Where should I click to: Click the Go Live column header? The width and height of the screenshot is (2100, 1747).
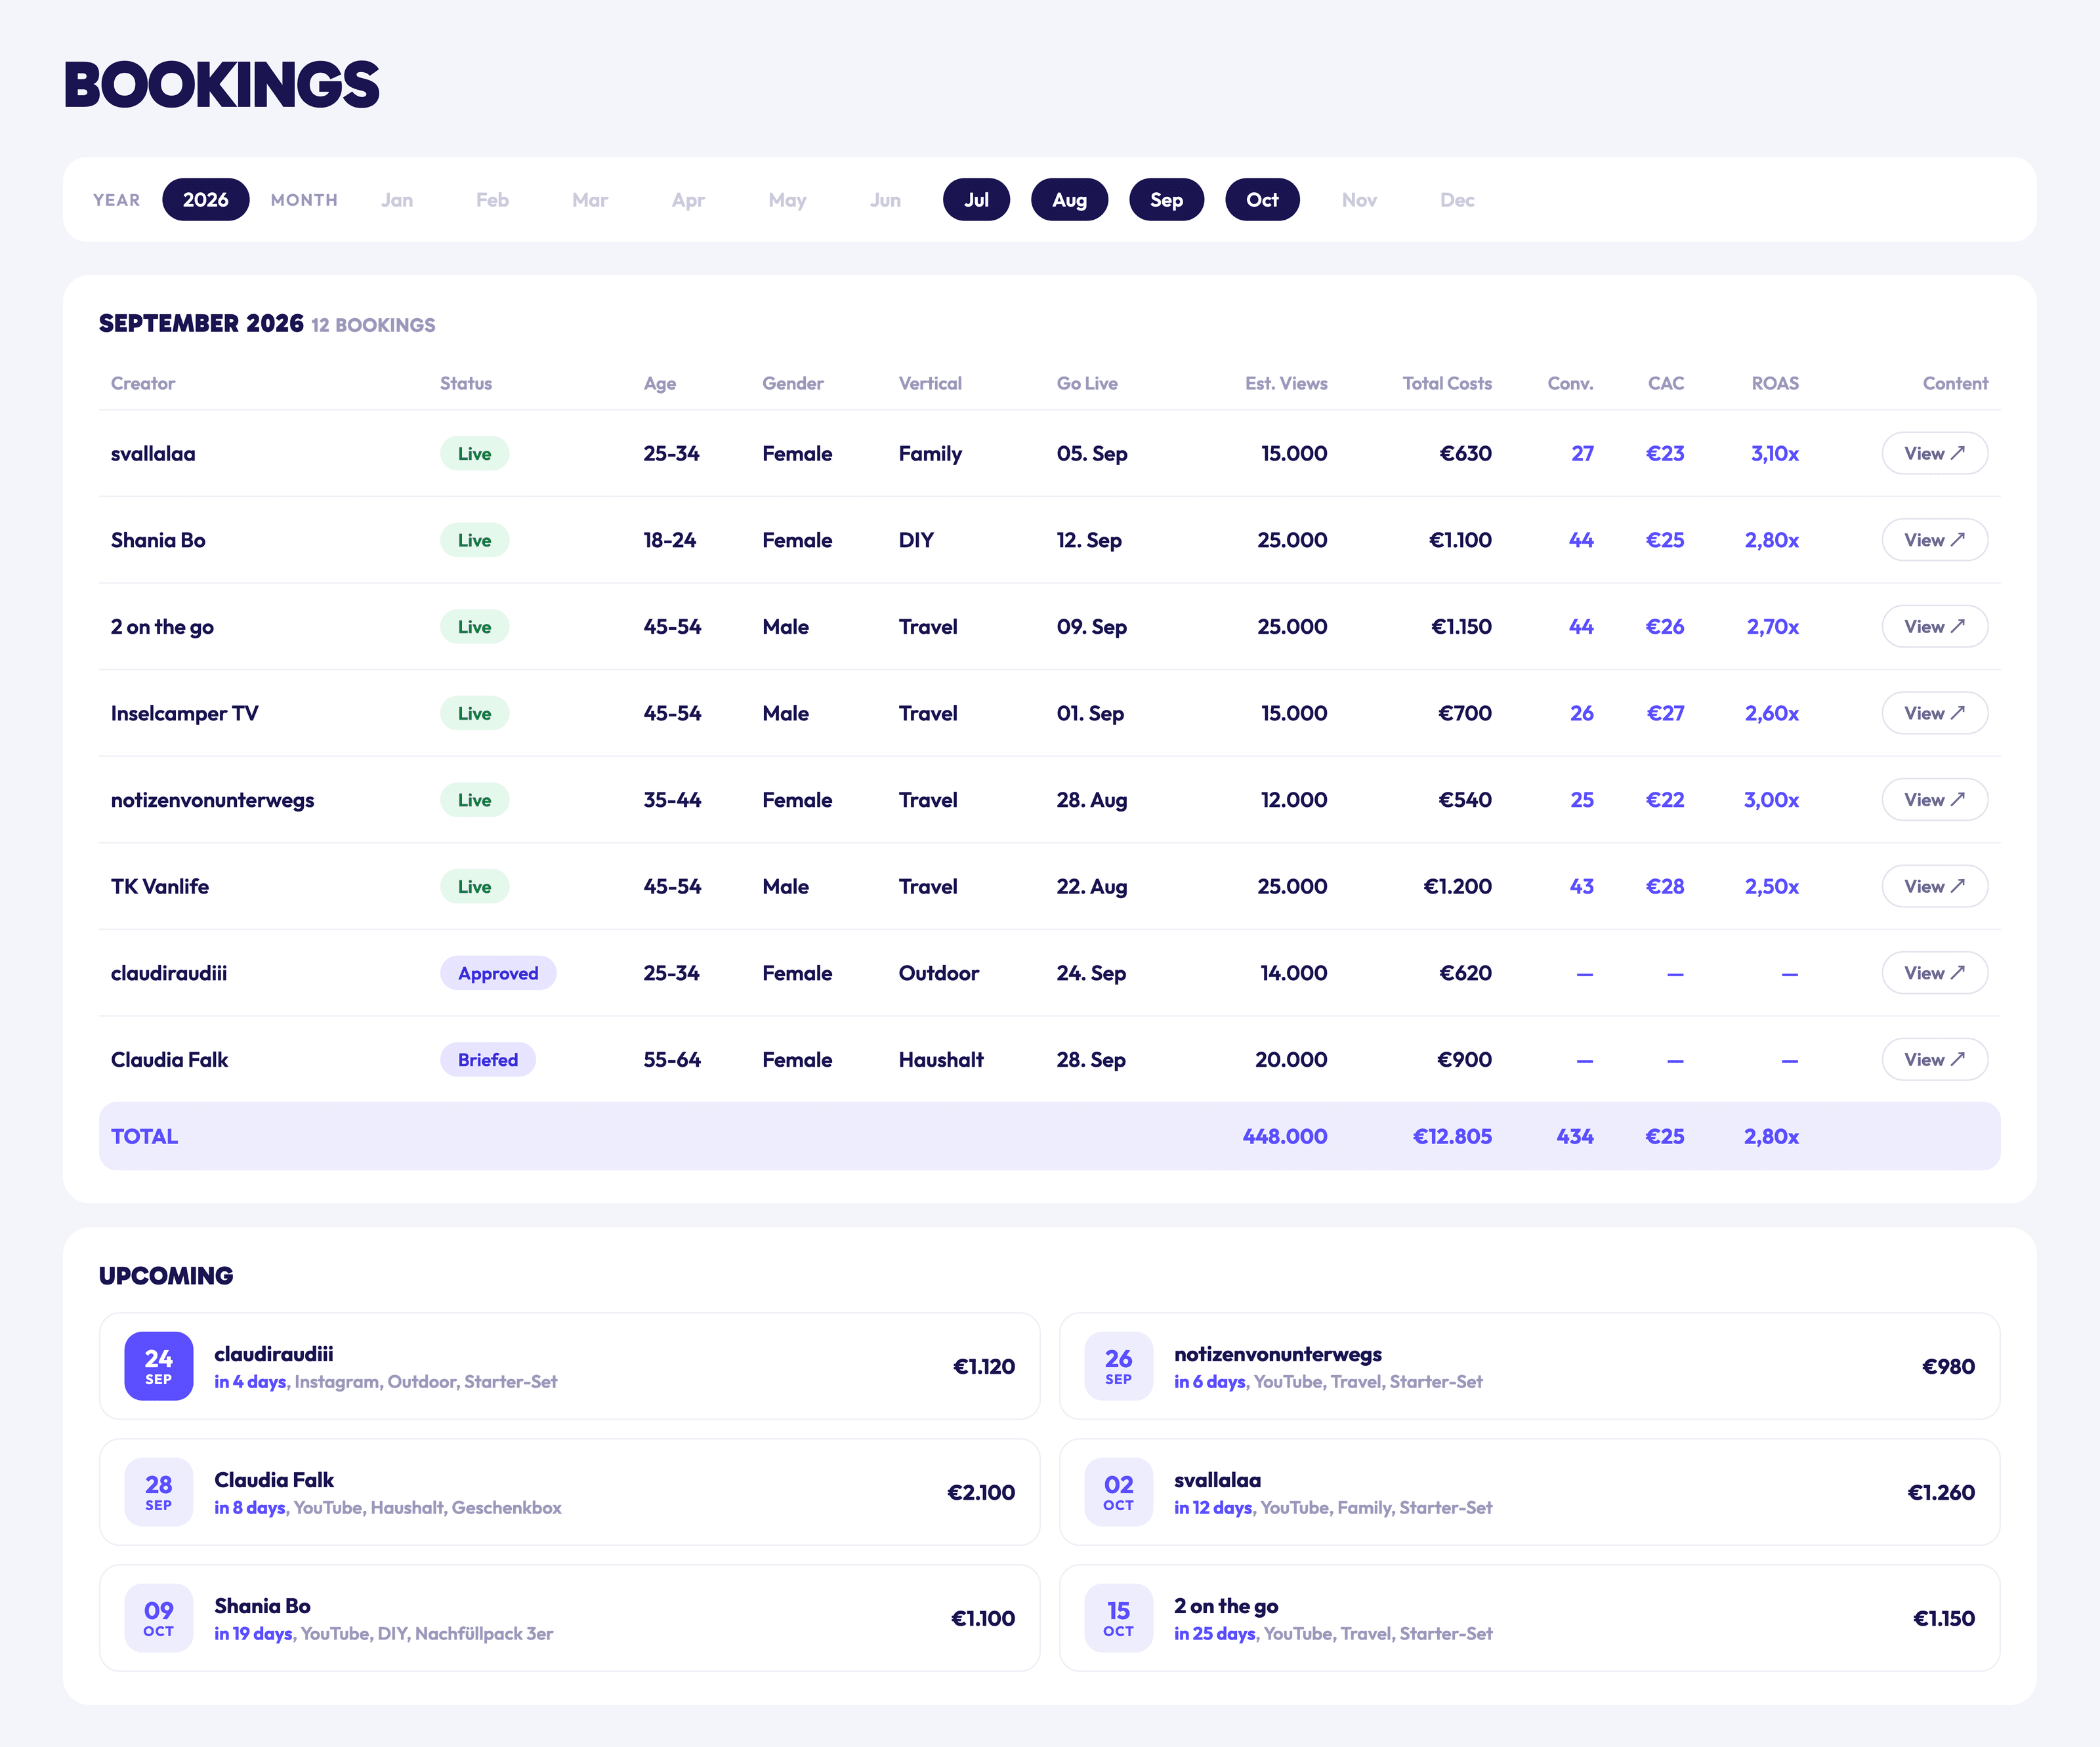point(1087,384)
